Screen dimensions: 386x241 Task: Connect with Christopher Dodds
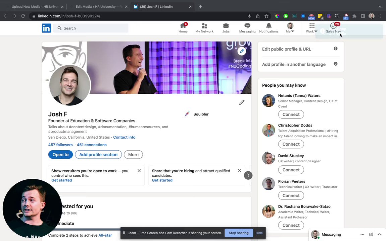tap(291, 144)
